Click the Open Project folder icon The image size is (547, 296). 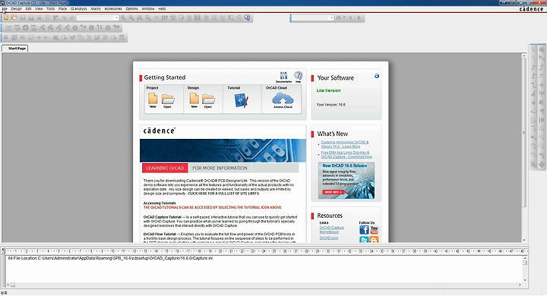coord(168,99)
